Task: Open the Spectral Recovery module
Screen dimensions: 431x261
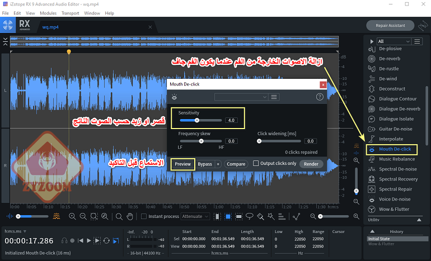Action: click(398, 179)
